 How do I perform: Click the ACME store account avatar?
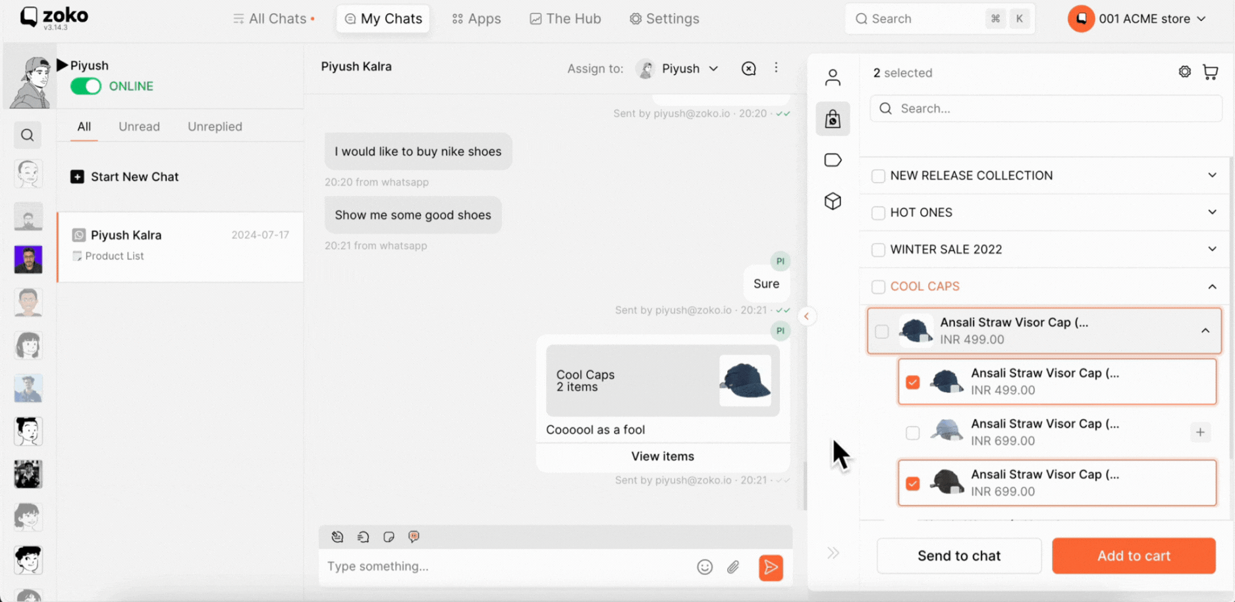point(1081,18)
